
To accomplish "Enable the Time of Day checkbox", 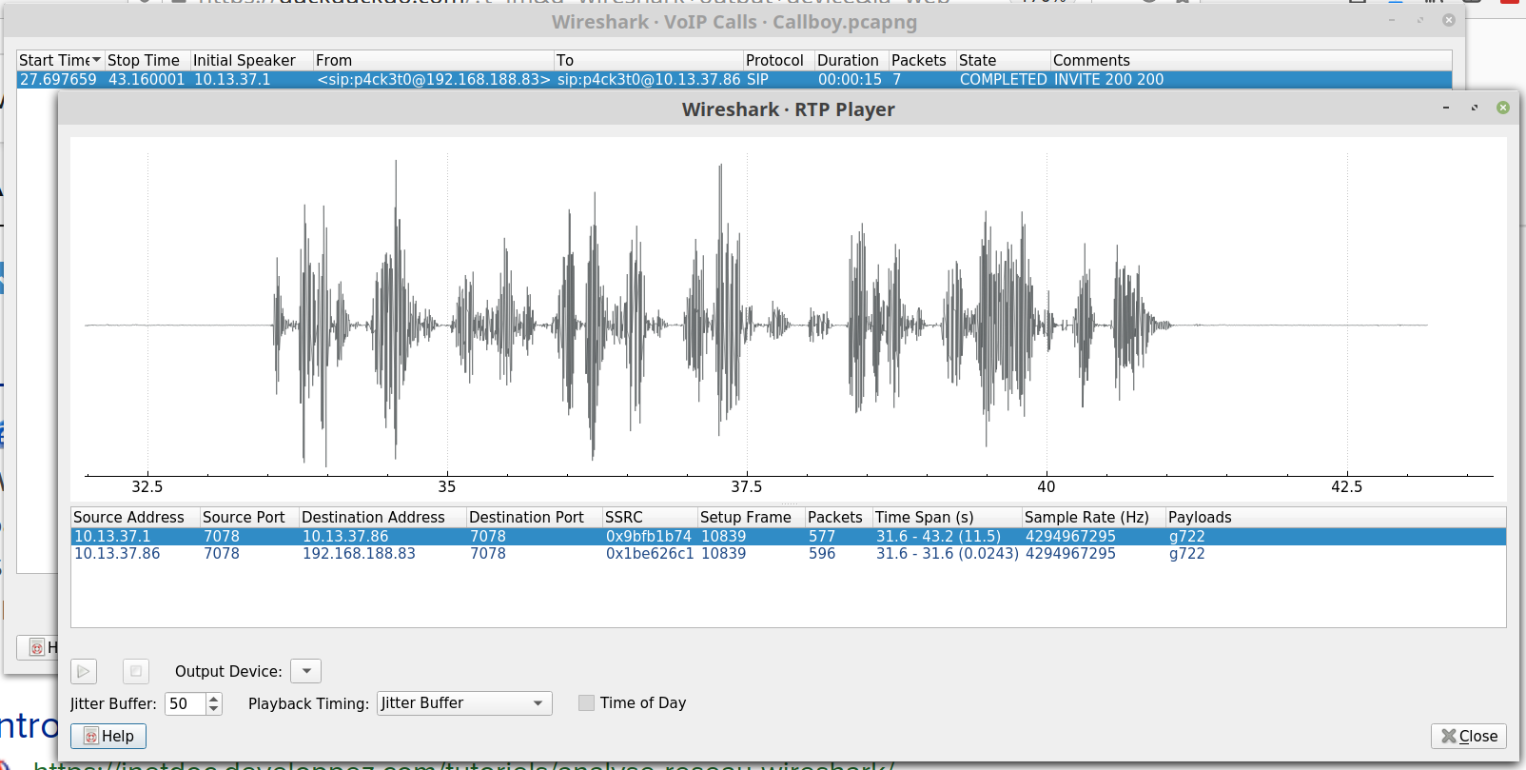I will (x=586, y=702).
